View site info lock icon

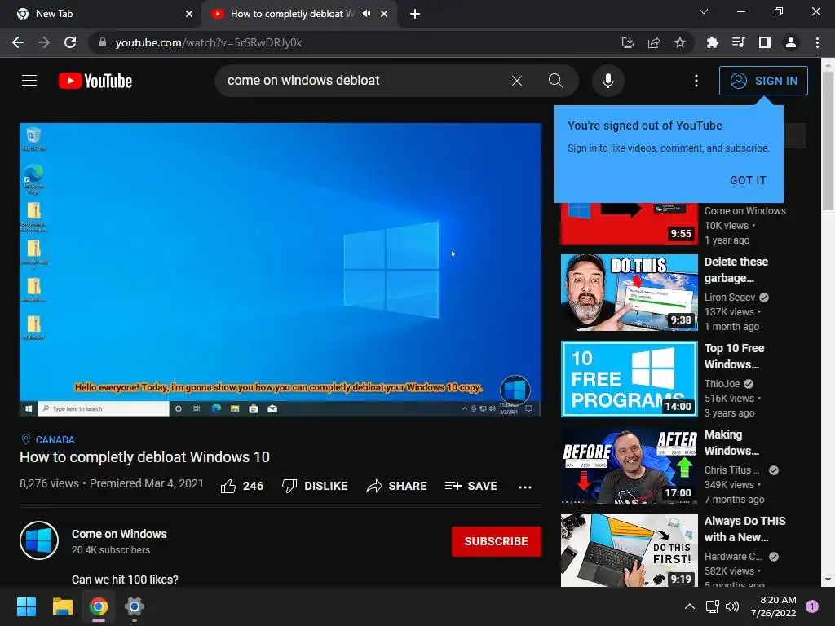coord(103,42)
